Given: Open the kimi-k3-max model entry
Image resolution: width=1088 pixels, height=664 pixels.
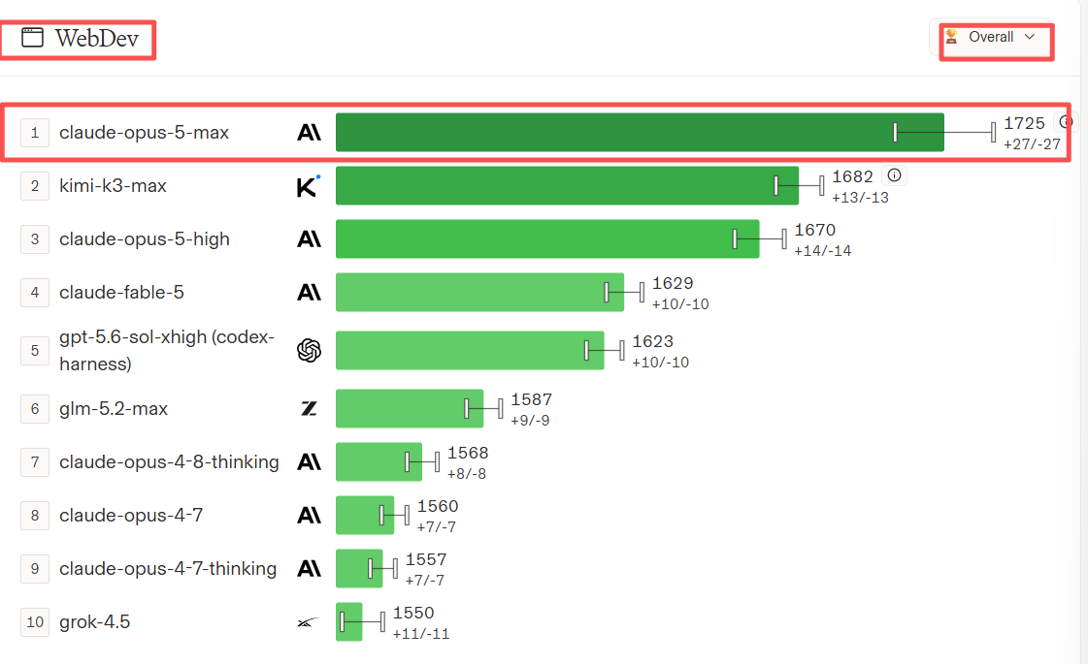Looking at the screenshot, I should pos(114,186).
